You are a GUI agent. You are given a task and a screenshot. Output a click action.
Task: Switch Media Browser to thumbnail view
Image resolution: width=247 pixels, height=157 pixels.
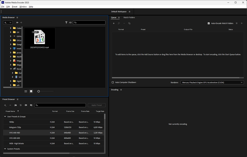pyautogui.click(x=31, y=91)
